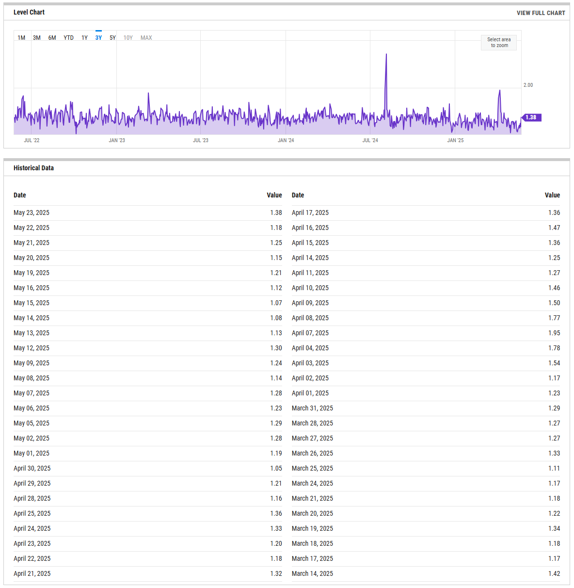
Task: Click the 1.38 current value chart label
Action: (x=531, y=117)
